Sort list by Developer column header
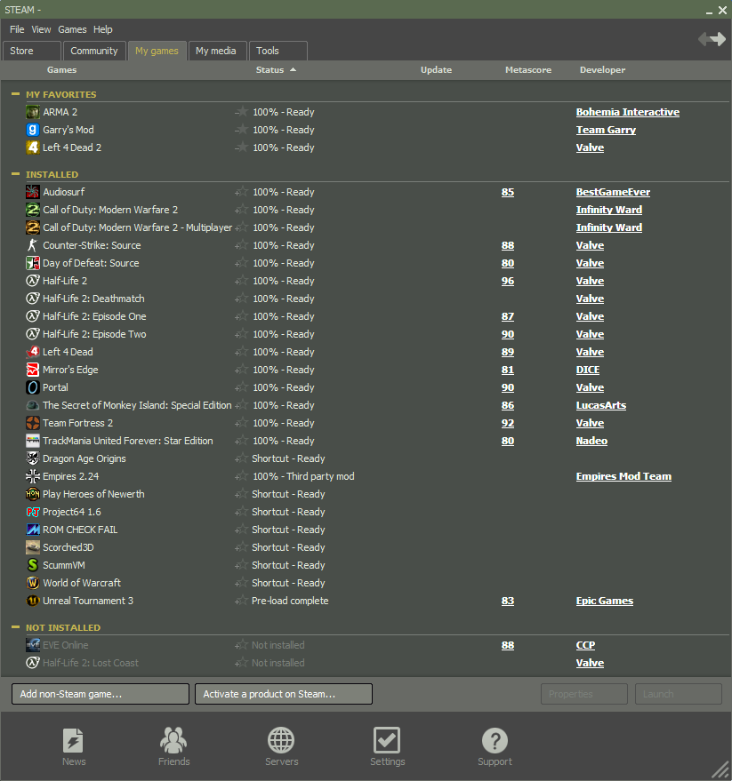This screenshot has width=732, height=781. [x=602, y=69]
